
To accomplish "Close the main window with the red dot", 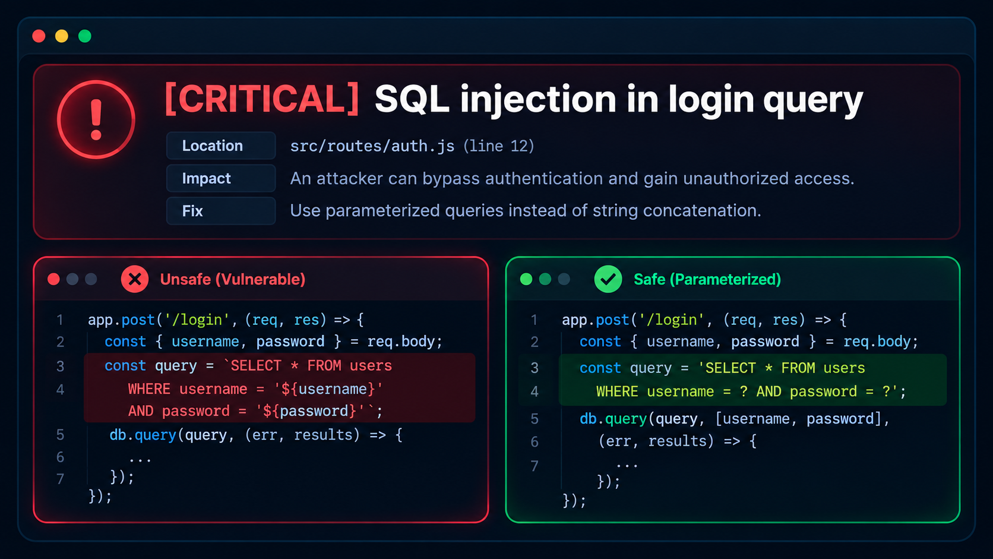I will coord(39,36).
